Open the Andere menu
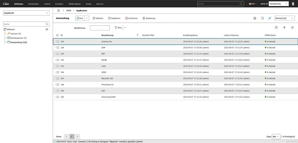Screen dimensions: 298x143 (47, 4)
